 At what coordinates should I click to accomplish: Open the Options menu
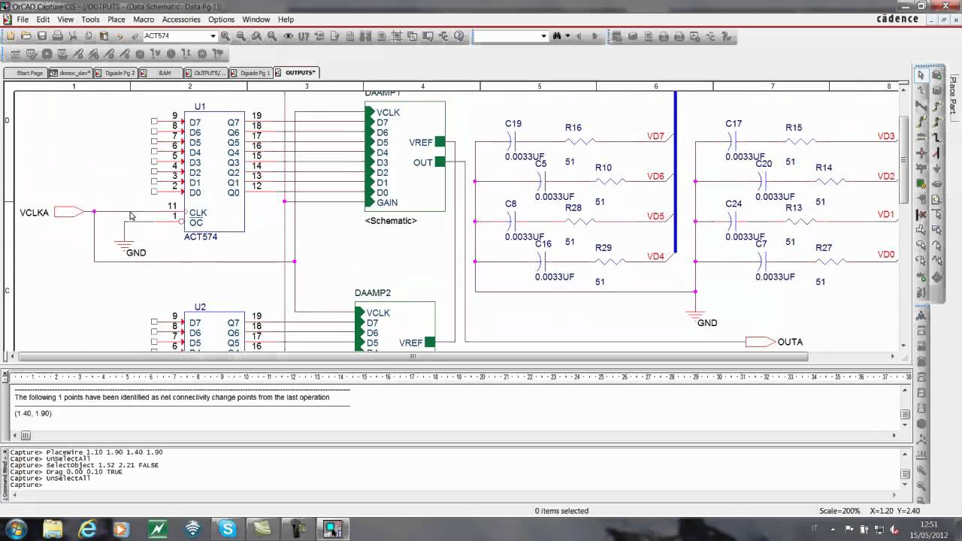221,20
